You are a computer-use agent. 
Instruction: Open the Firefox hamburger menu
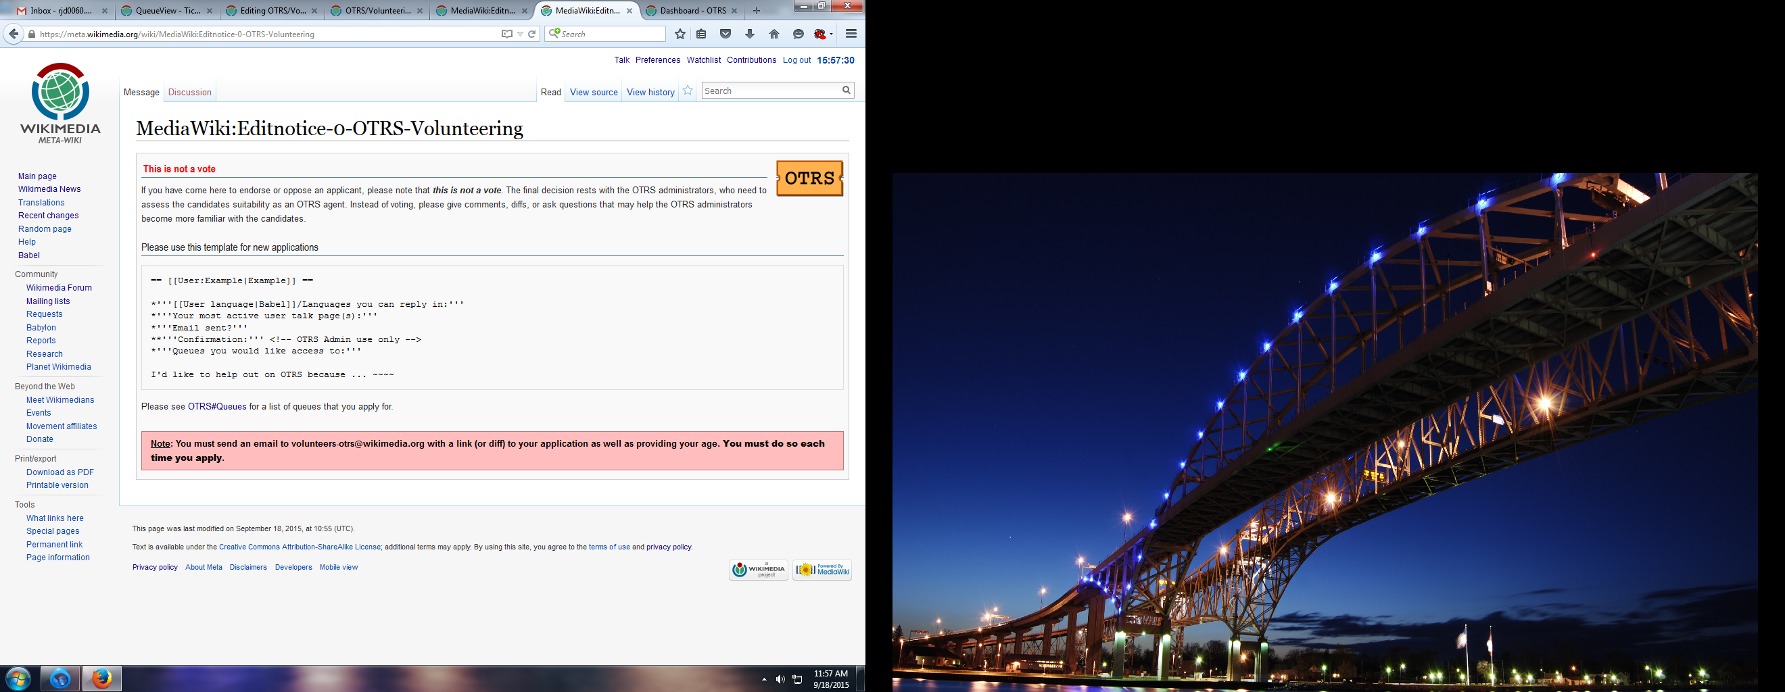click(852, 34)
